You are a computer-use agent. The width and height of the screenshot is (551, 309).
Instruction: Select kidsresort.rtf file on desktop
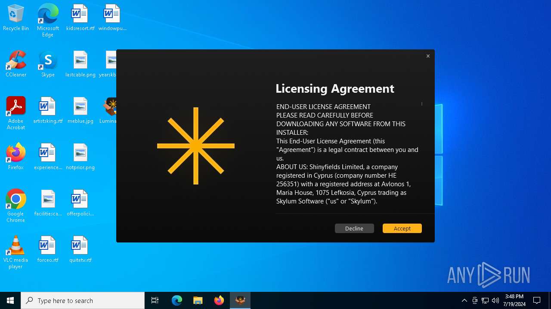pyautogui.click(x=80, y=18)
